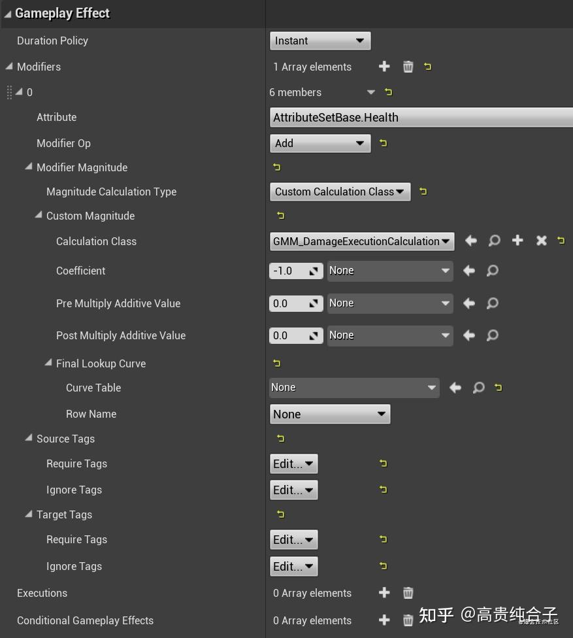573x638 pixels.
Task: Clear the Calculation Class selection
Action: tap(541, 241)
